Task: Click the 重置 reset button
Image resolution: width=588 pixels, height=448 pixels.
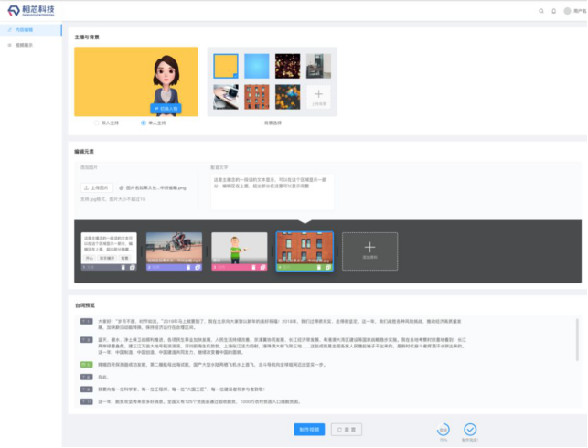Action: pyautogui.click(x=347, y=430)
